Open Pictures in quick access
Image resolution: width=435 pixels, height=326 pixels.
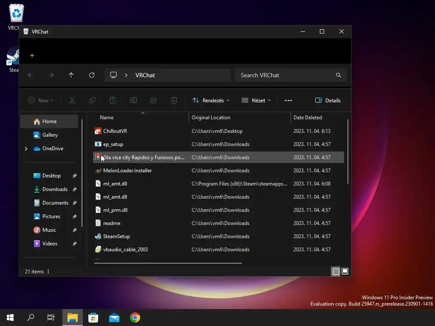pyautogui.click(x=51, y=216)
